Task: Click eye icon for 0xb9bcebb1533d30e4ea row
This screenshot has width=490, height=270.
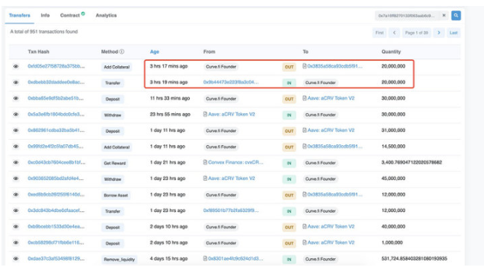Action: [16, 227]
